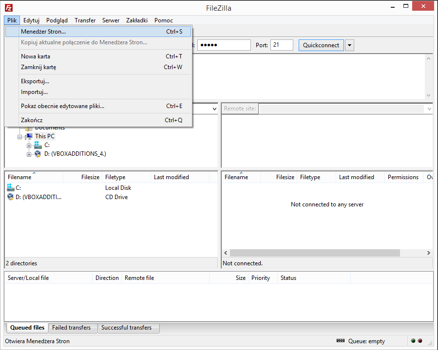438x350 pixels.
Task: Sort remote files by Permissions column
Action: click(404, 177)
